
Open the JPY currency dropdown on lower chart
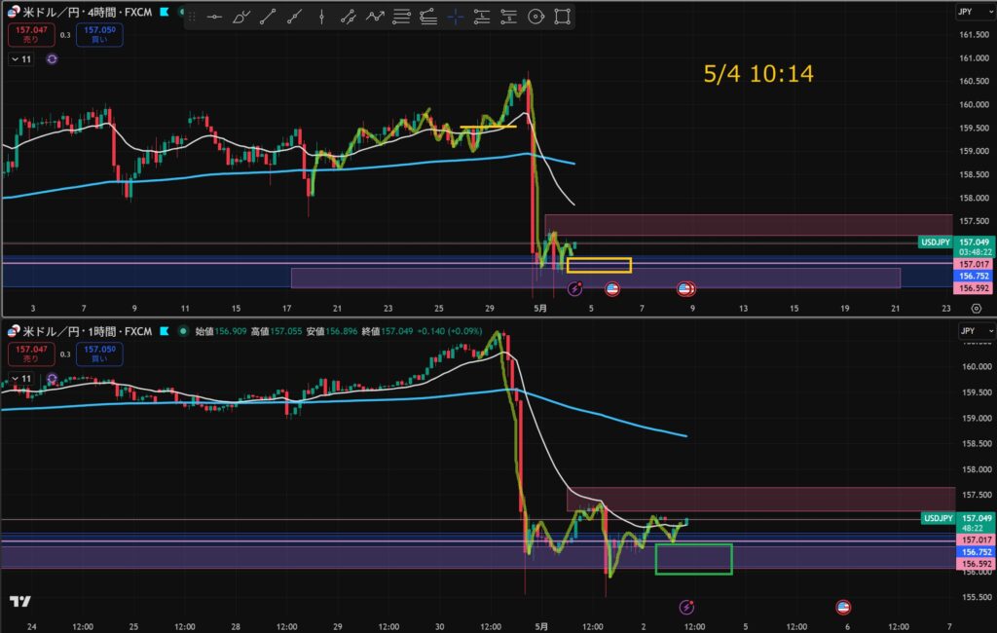[976, 331]
